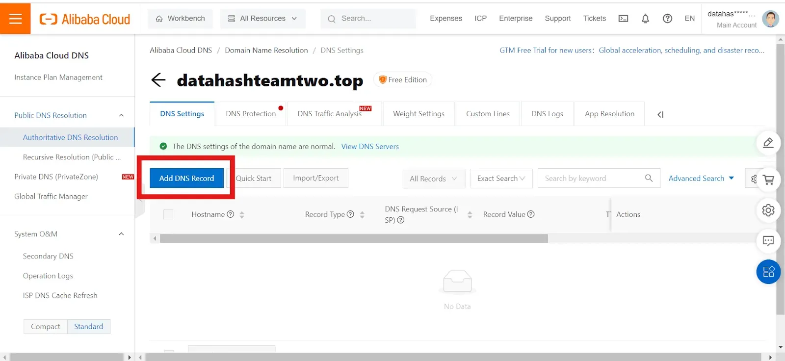785x361 pixels.
Task: Select all records header checkbox
Action: 168,214
